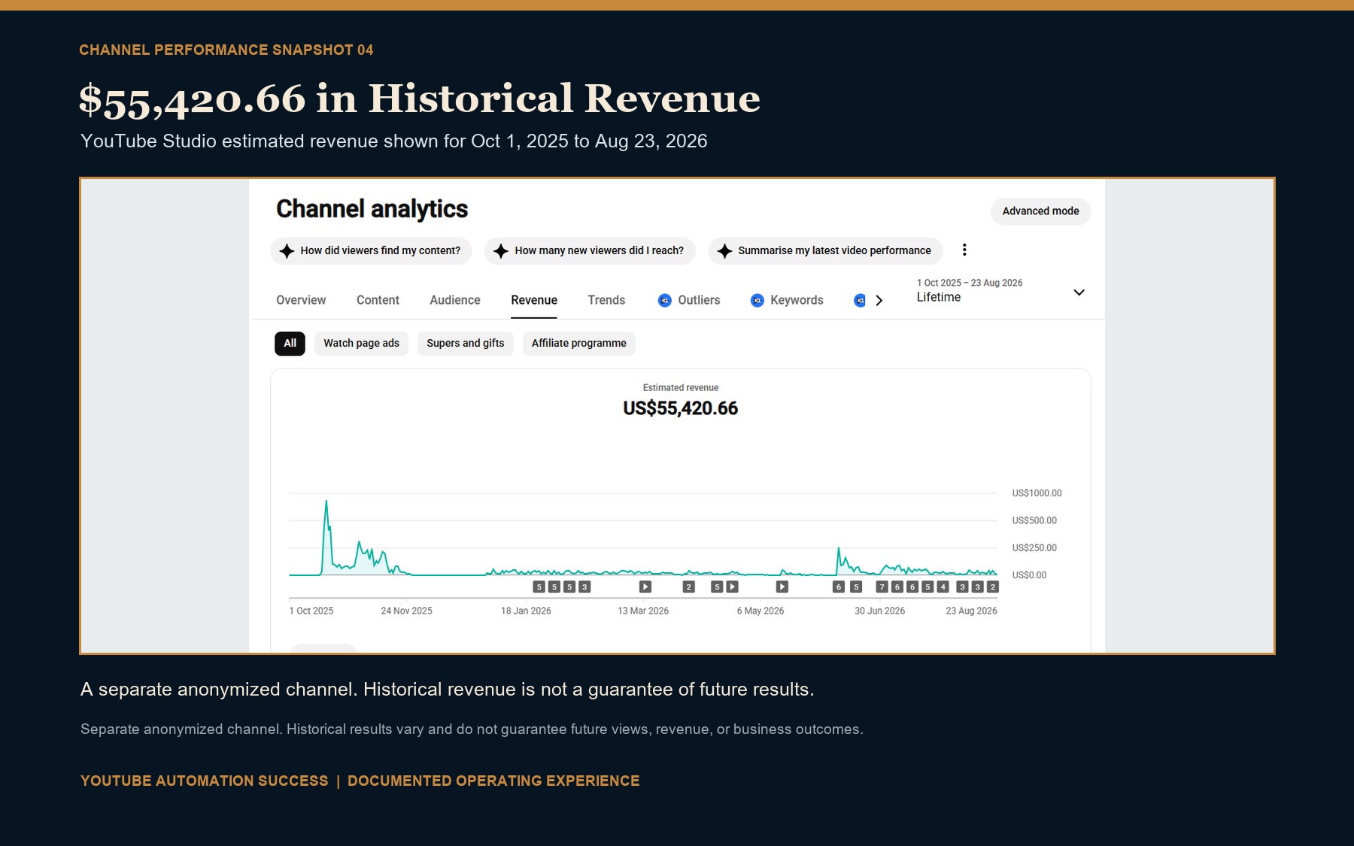Filter by Supers and gifts

[466, 344]
